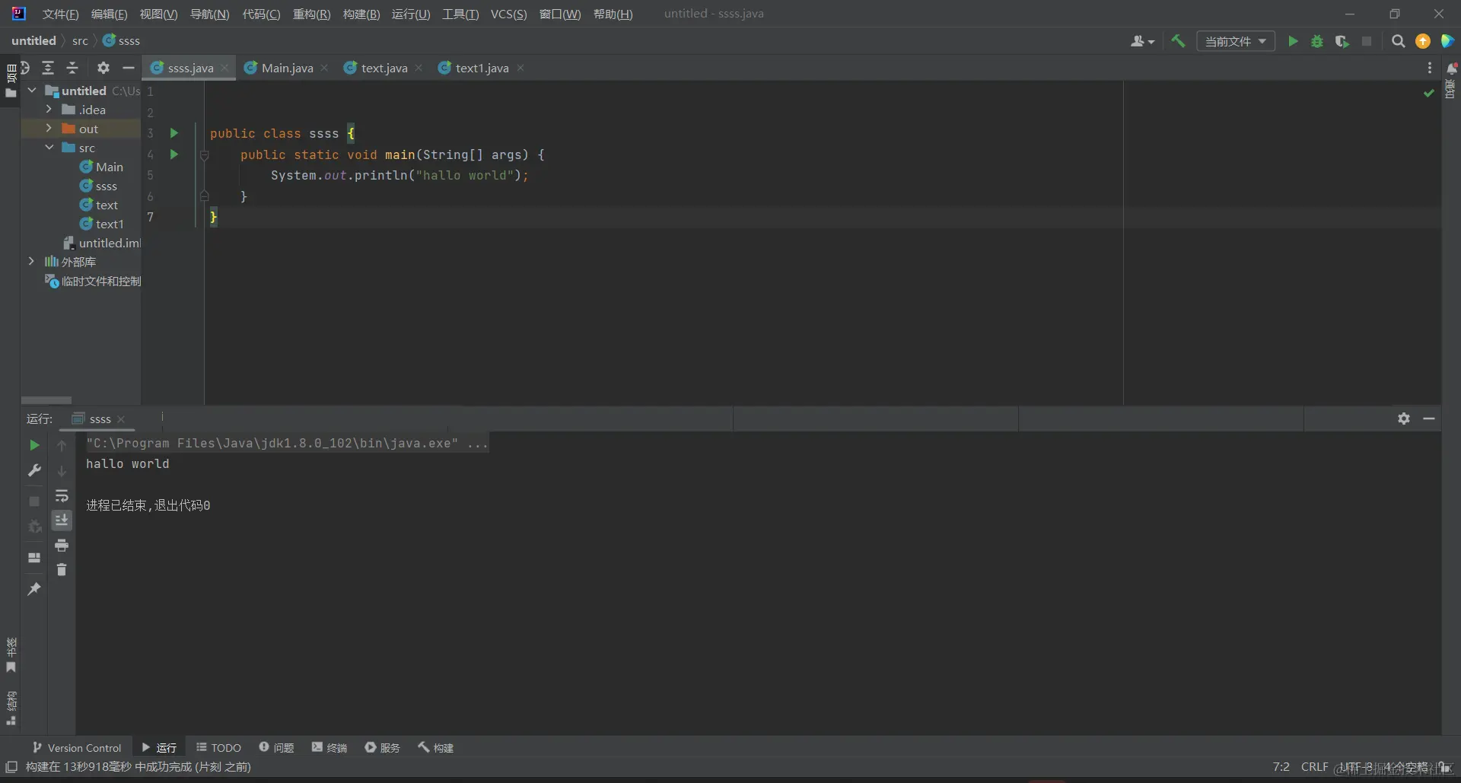The width and height of the screenshot is (1461, 783).
Task: Switch to text.java tab
Action: coord(384,68)
